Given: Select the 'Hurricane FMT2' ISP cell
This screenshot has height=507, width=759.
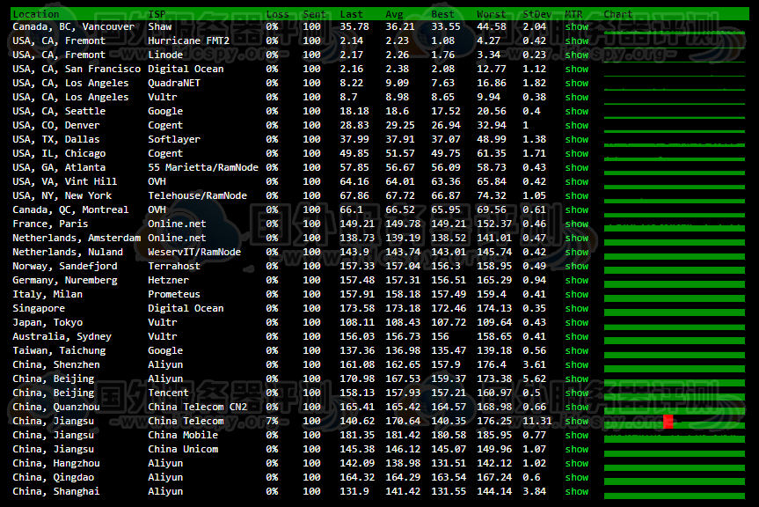Looking at the screenshot, I should coord(189,40).
